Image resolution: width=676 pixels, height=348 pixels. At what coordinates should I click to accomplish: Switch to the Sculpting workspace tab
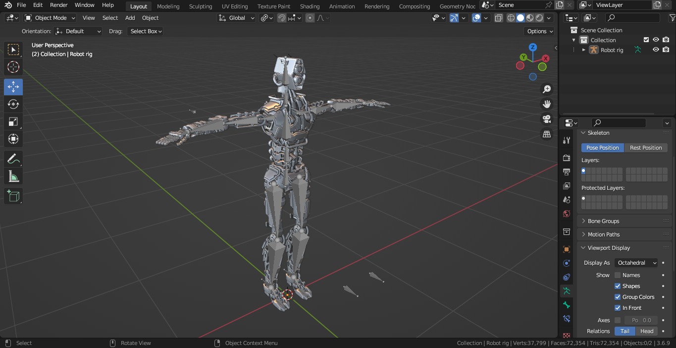point(201,6)
